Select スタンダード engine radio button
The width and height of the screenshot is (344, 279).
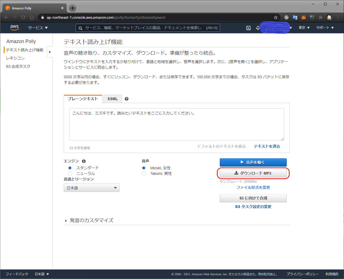pos(70,168)
